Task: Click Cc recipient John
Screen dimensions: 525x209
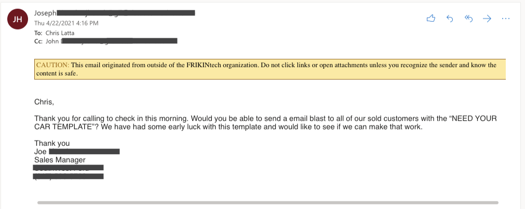Action: pos(52,41)
